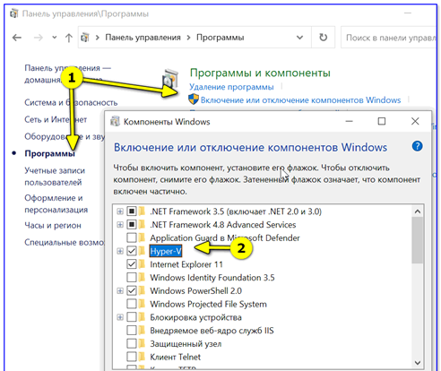Viewport: 441px width, 371px height.
Task: Click Удаление программы link
Action: (231, 87)
